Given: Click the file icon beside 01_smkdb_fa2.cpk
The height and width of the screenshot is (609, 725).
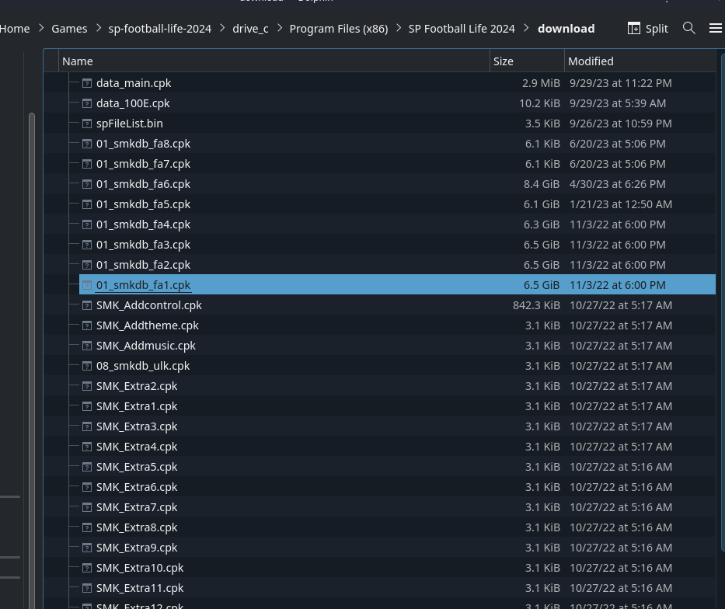Looking at the screenshot, I should pyautogui.click(x=86, y=265).
